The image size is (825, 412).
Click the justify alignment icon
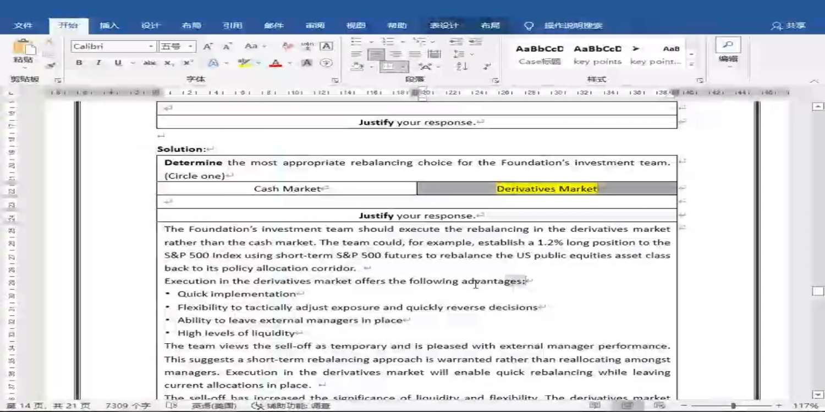point(415,54)
